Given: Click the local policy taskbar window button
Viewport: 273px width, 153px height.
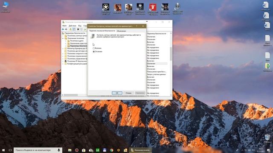Looking at the screenshot, I should pyautogui.click(x=140, y=150).
